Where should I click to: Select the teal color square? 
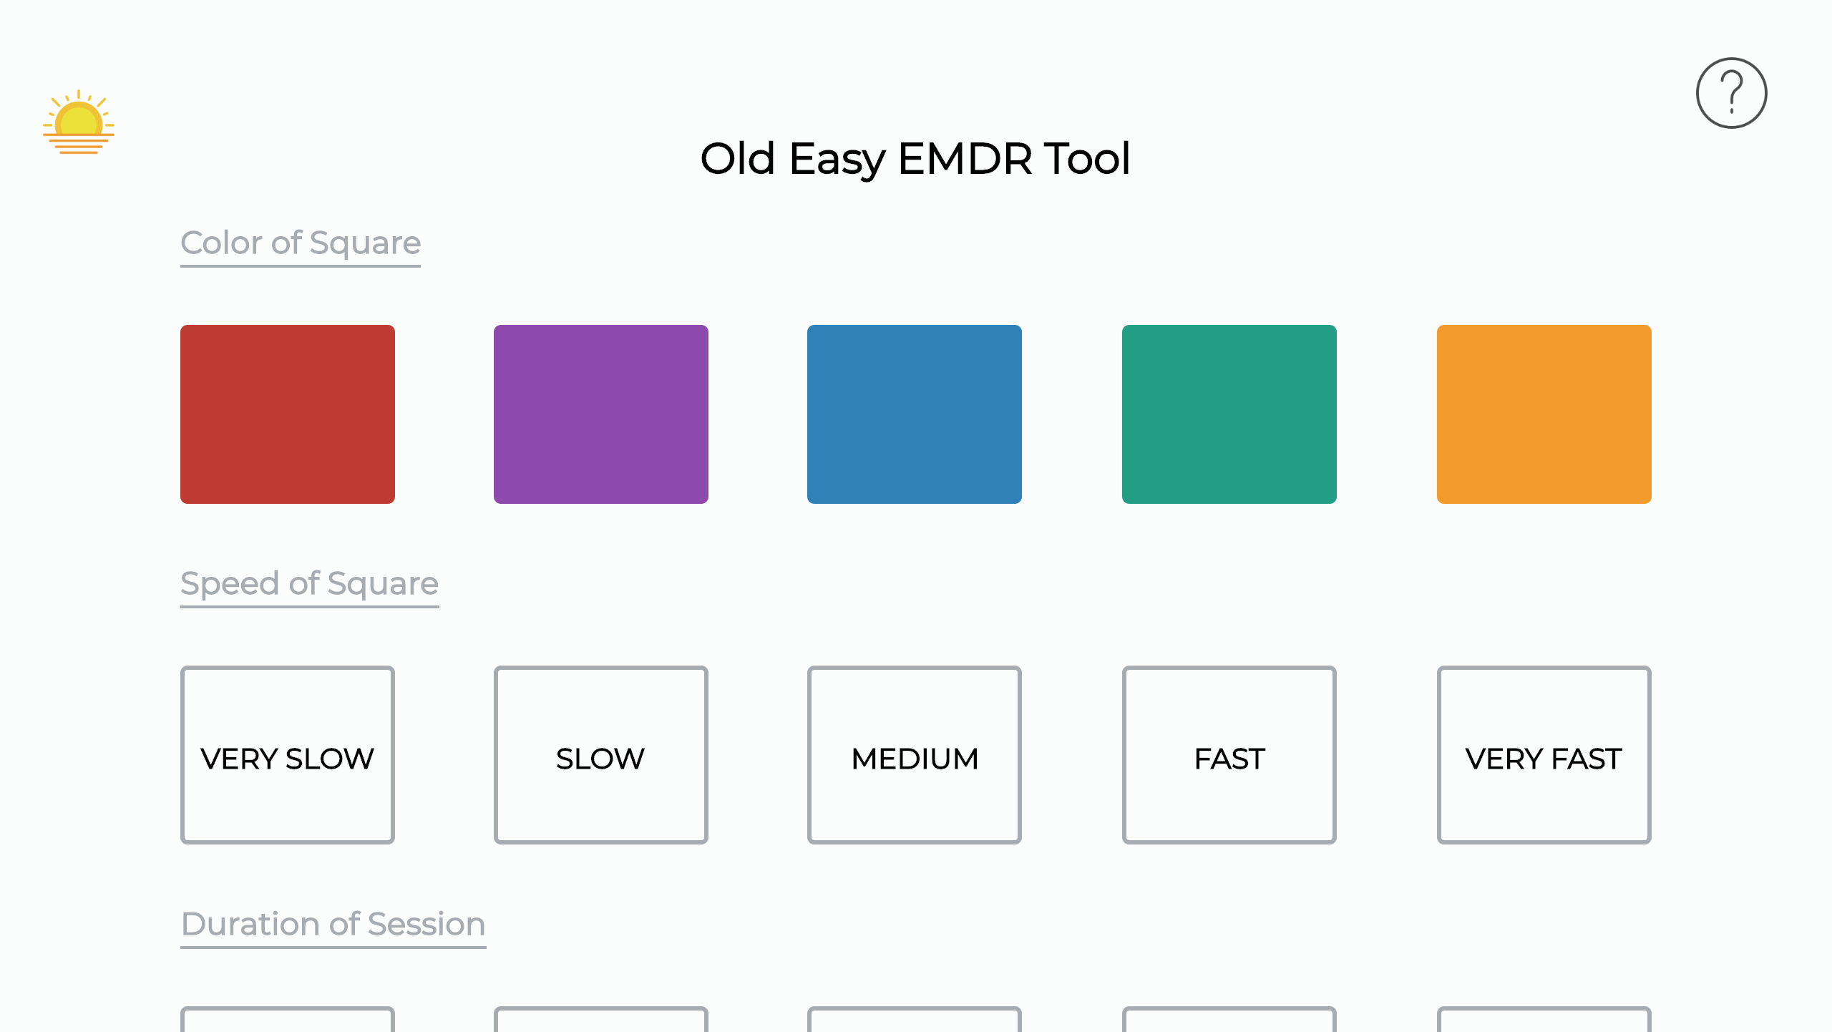point(1229,414)
